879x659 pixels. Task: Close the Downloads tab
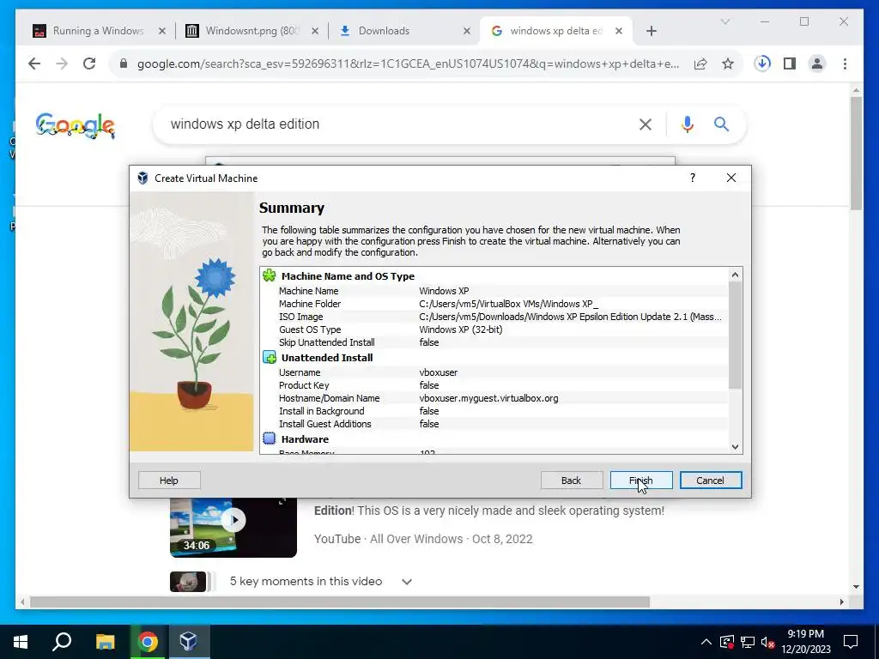pyautogui.click(x=466, y=31)
